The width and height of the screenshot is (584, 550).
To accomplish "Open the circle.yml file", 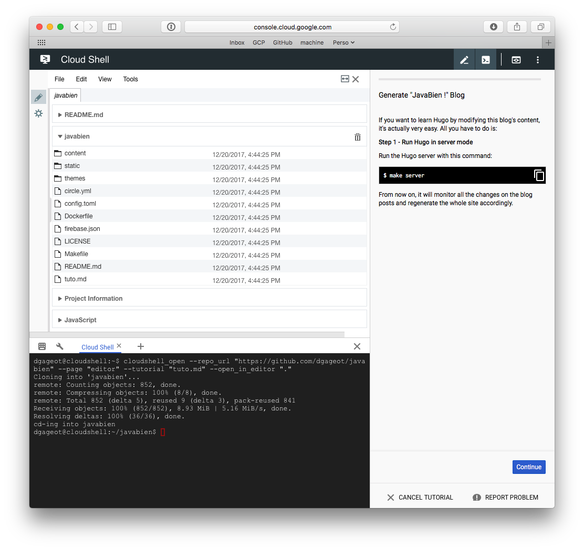I will [210, 191].
